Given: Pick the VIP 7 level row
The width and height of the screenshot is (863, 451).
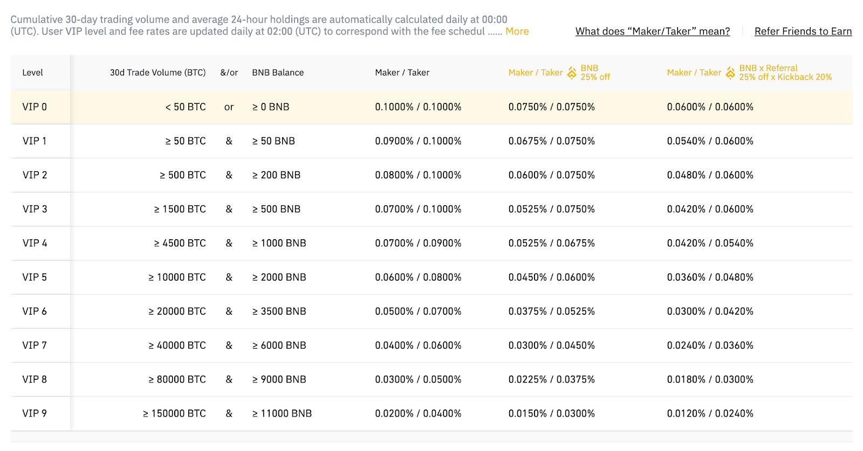Looking at the screenshot, I should click(35, 345).
